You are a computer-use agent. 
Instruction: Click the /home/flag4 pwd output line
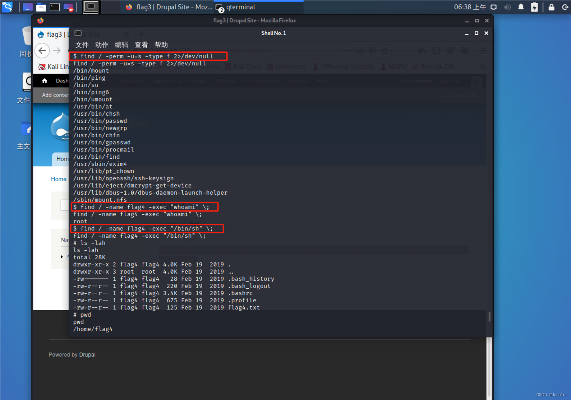93,329
